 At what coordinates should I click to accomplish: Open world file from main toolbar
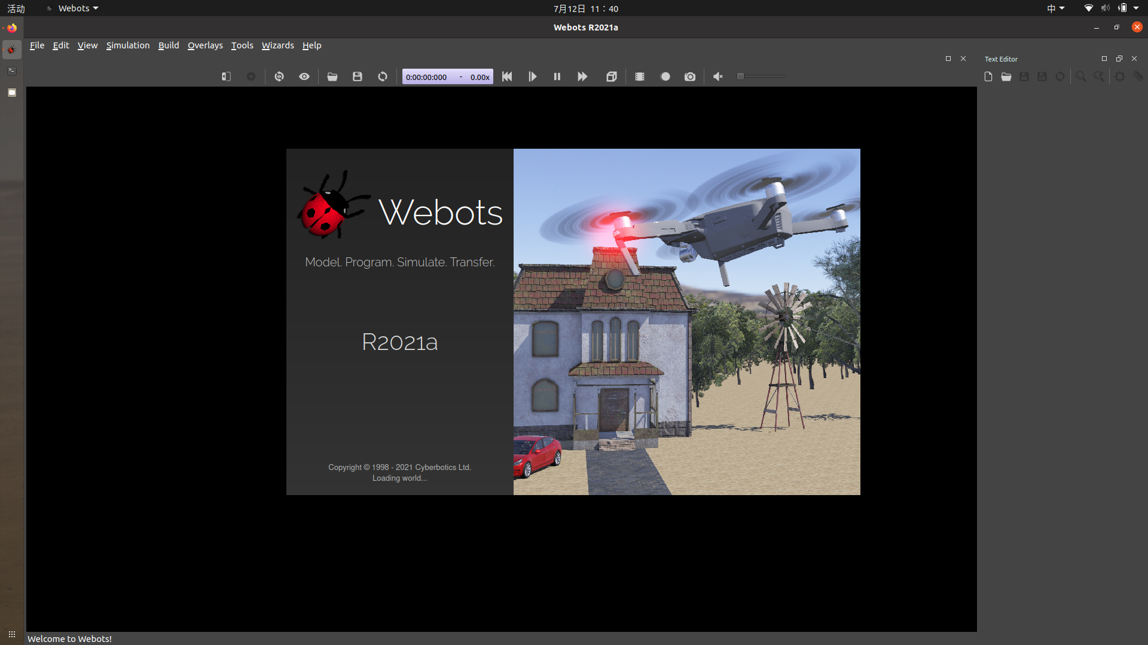coord(332,76)
